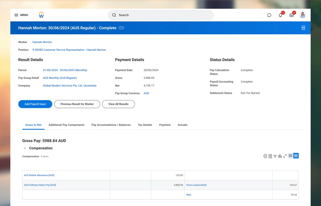
Task: Open the Pay Accumulations / Balances tab
Action: point(111,125)
